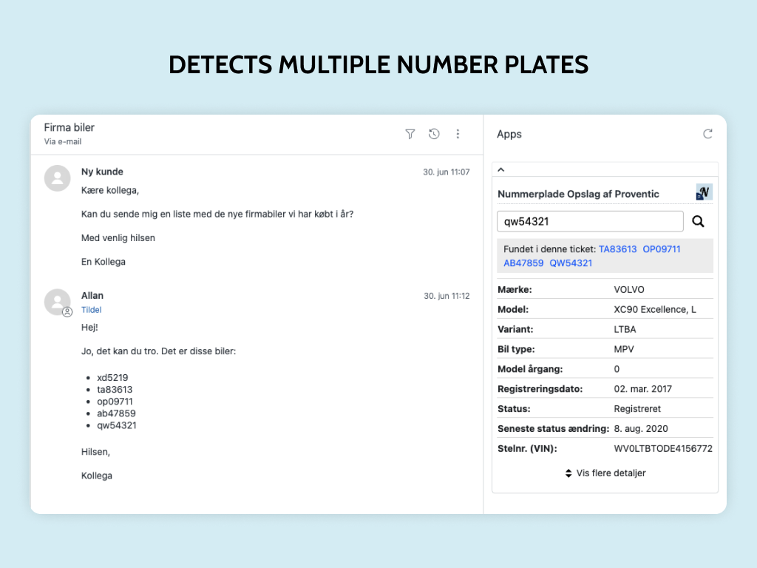Expand Vis flere detaljer

[x=605, y=473]
